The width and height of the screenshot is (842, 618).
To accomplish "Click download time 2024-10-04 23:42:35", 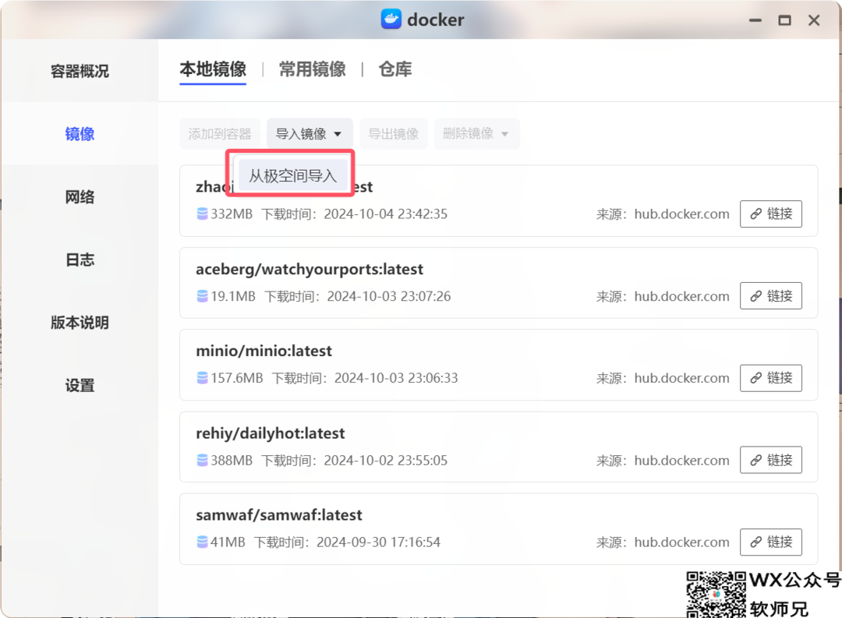I will click(x=386, y=214).
